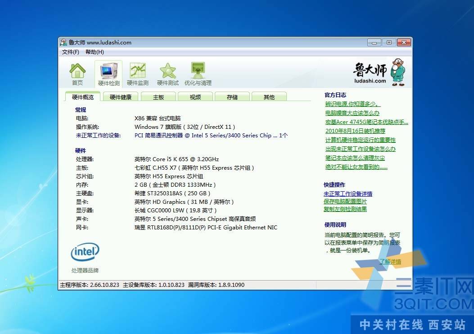Open the 优化与清理 cleanup icon
Viewport: 474px width, 334px height.
point(198,74)
